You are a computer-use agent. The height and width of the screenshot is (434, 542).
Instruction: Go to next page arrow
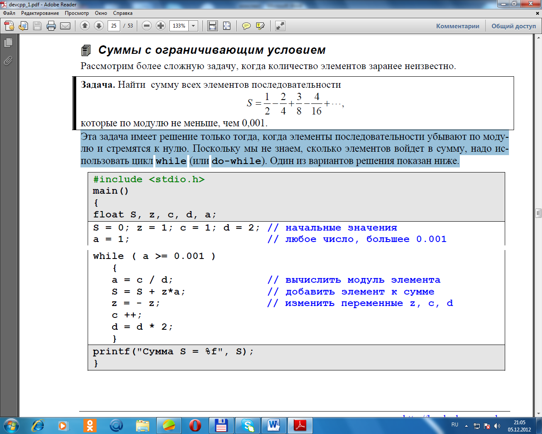[x=99, y=26]
